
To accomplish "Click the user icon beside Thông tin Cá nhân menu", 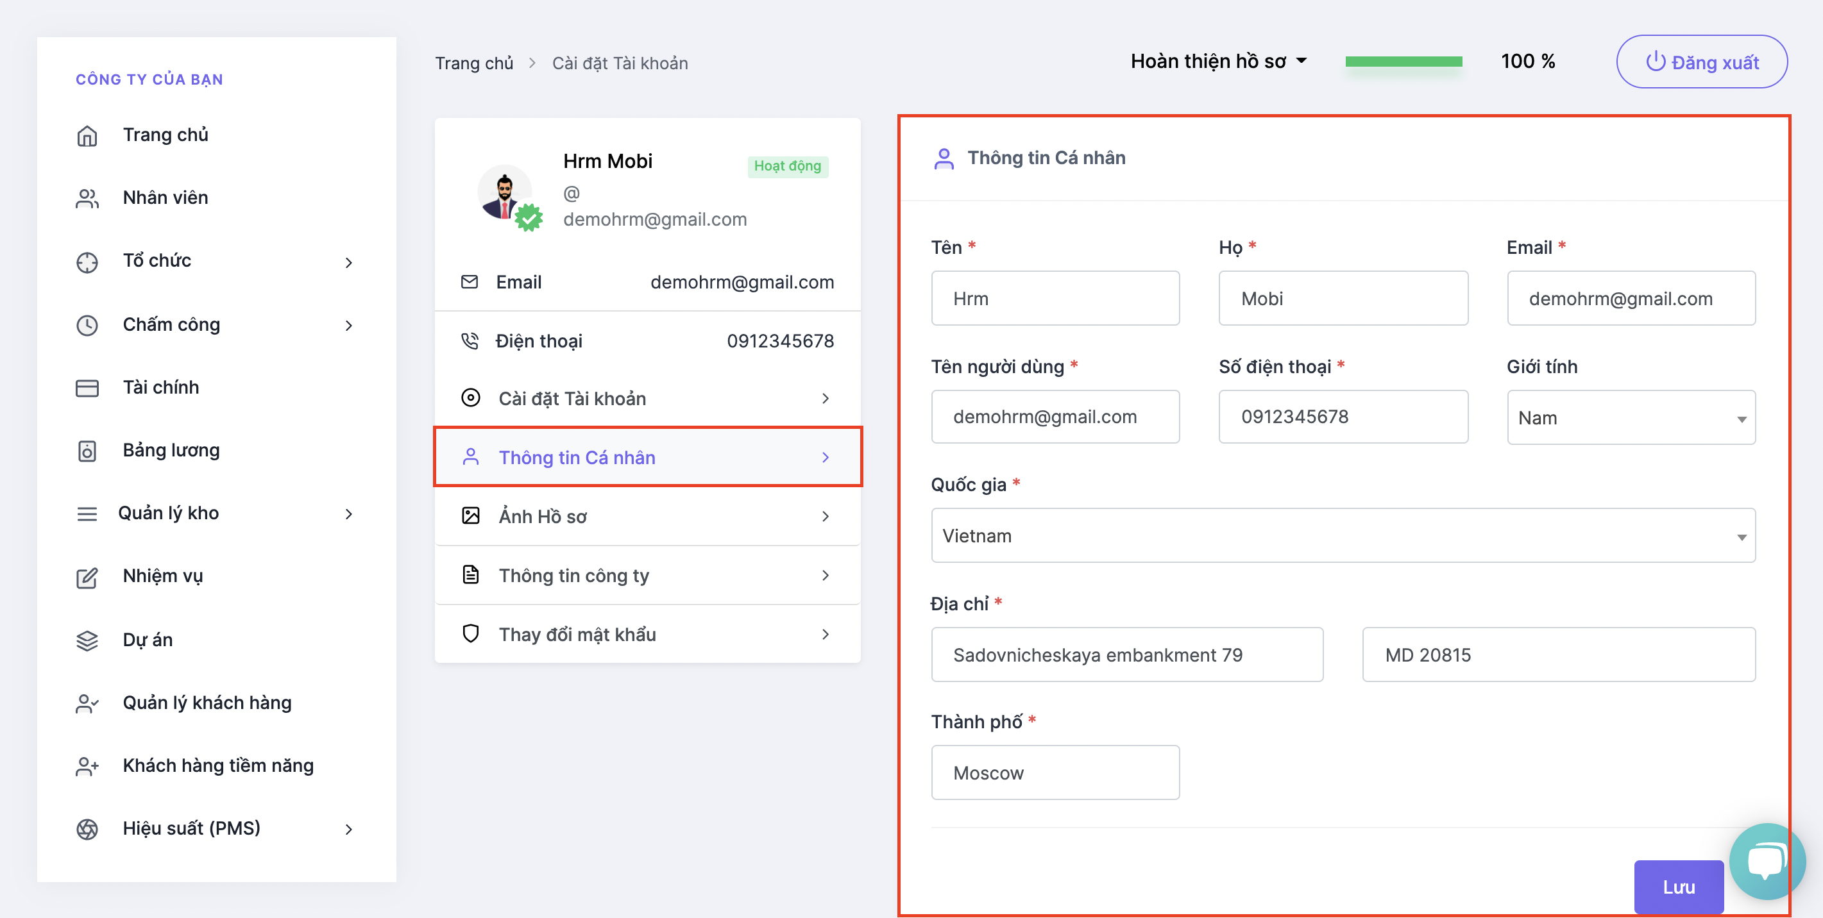I will click(x=471, y=457).
